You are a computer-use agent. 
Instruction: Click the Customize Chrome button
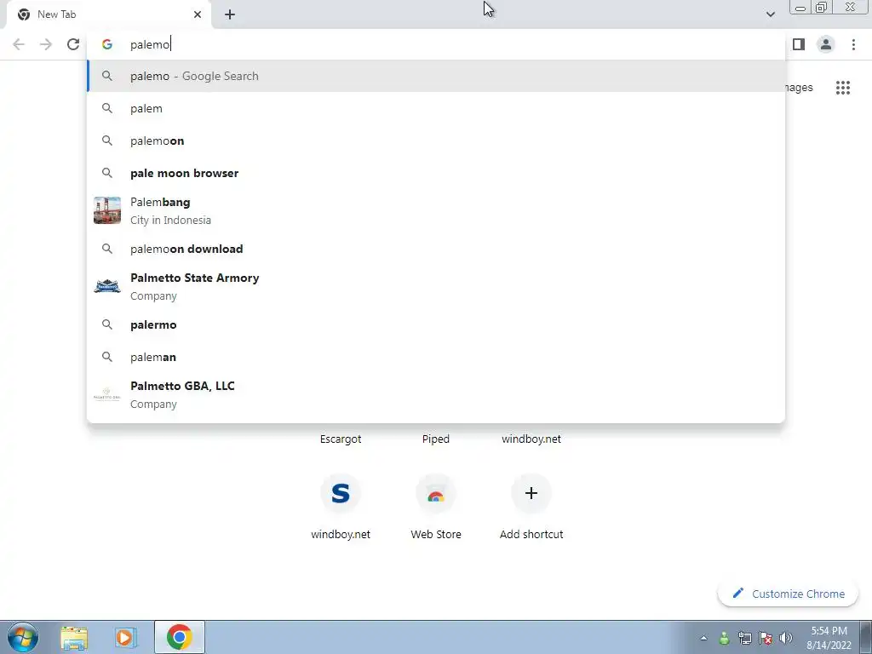click(788, 594)
